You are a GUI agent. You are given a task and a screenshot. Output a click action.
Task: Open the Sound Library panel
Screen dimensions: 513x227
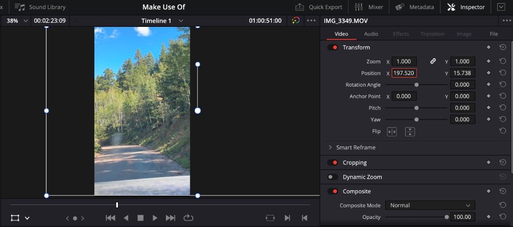40,7
